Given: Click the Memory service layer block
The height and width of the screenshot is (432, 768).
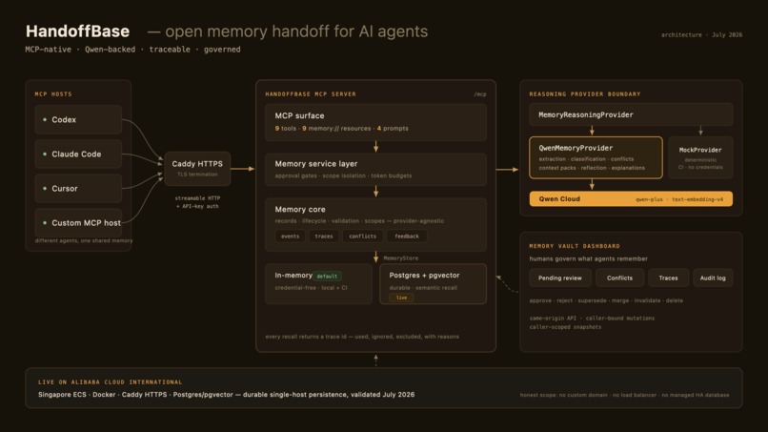Looking at the screenshot, I should [375, 169].
